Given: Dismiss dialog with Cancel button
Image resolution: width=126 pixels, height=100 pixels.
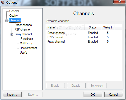Looking at the screenshot, I should tap(114, 95).
